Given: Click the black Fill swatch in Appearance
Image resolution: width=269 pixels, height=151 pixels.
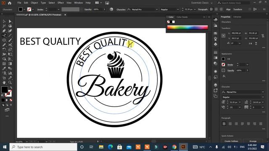Looking at the screenshot, I should coord(223,59).
